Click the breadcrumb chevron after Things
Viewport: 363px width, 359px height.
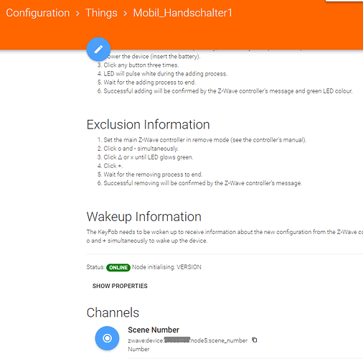point(126,14)
